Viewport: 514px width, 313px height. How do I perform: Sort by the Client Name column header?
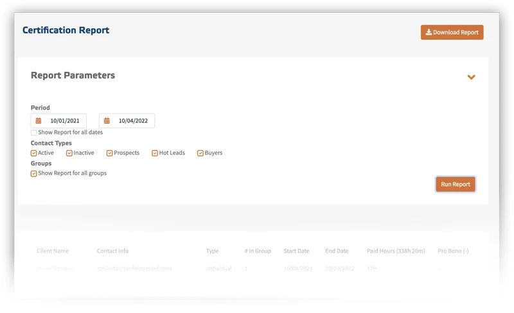pos(53,251)
